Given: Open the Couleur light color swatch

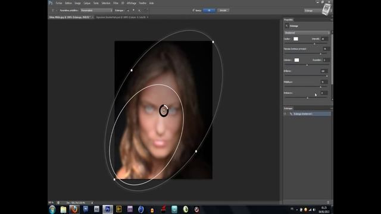Looking at the screenshot, I should 296,39.
